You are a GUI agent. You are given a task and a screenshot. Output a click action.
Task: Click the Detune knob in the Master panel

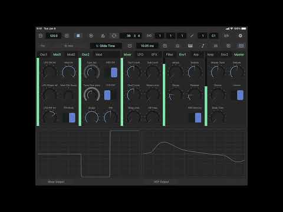pyautogui.click(x=237, y=72)
